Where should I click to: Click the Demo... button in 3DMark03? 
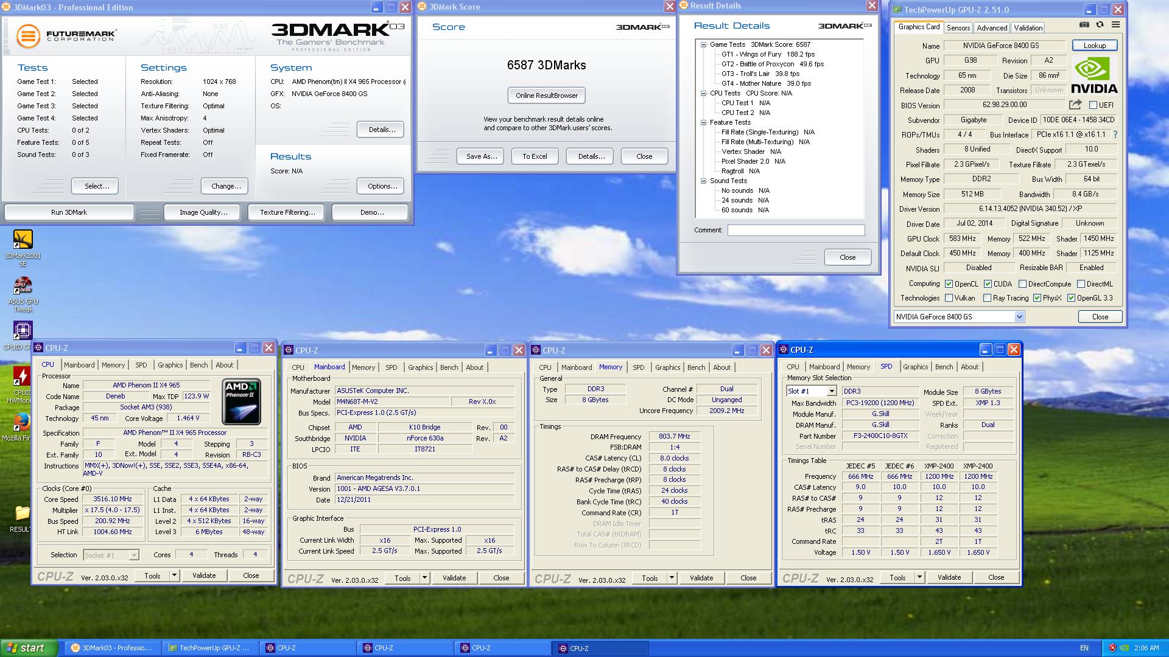(x=371, y=212)
